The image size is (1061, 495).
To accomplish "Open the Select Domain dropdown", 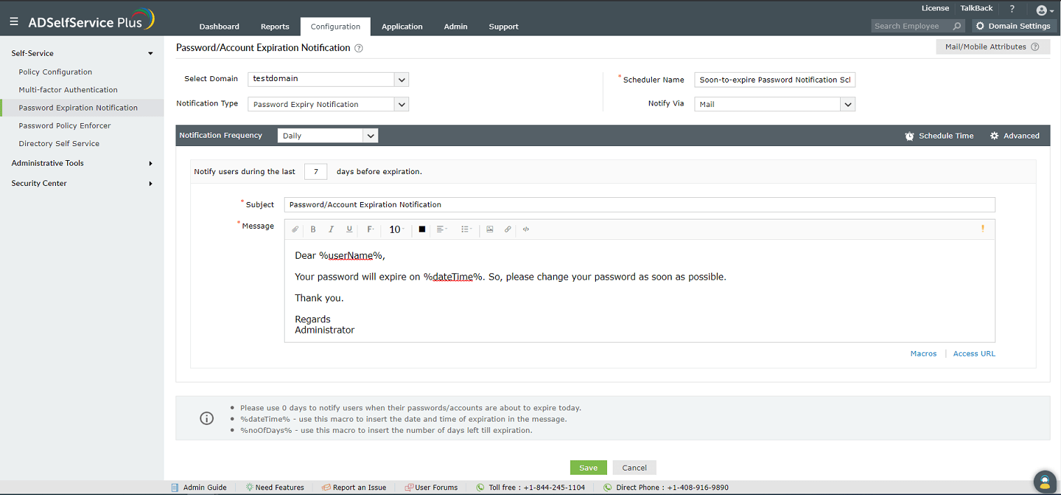I will (328, 79).
